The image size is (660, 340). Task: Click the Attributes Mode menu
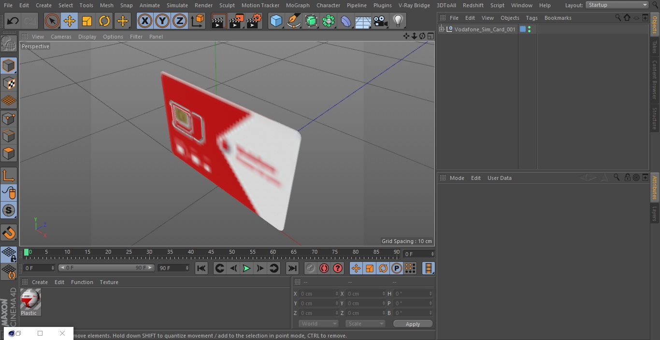(x=457, y=178)
